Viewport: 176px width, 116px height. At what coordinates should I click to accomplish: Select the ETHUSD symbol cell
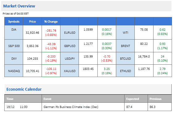coord(125,71)
